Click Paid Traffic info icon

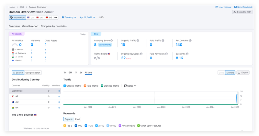[x=163, y=41]
